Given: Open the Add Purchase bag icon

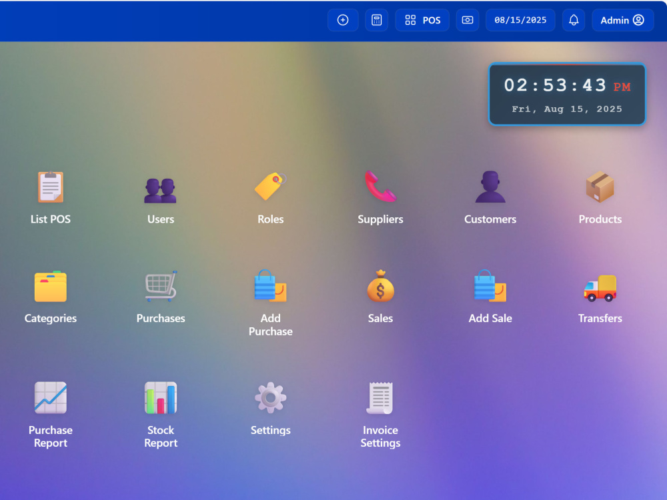Looking at the screenshot, I should point(271,286).
